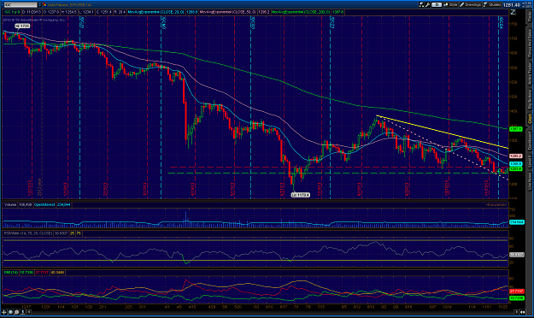Screen dimensions: 534x318
Task: Open the Style menu
Action: (450, 5)
